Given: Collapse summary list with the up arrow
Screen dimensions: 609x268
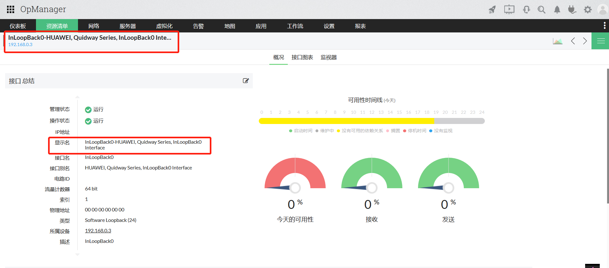Looking at the screenshot, I should [x=77, y=97].
